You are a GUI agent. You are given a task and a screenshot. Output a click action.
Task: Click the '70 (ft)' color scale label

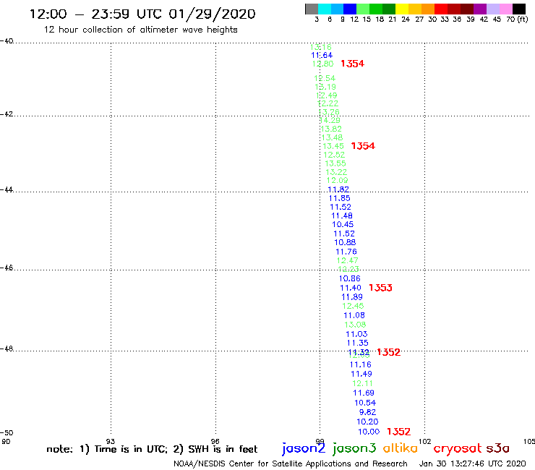click(517, 20)
